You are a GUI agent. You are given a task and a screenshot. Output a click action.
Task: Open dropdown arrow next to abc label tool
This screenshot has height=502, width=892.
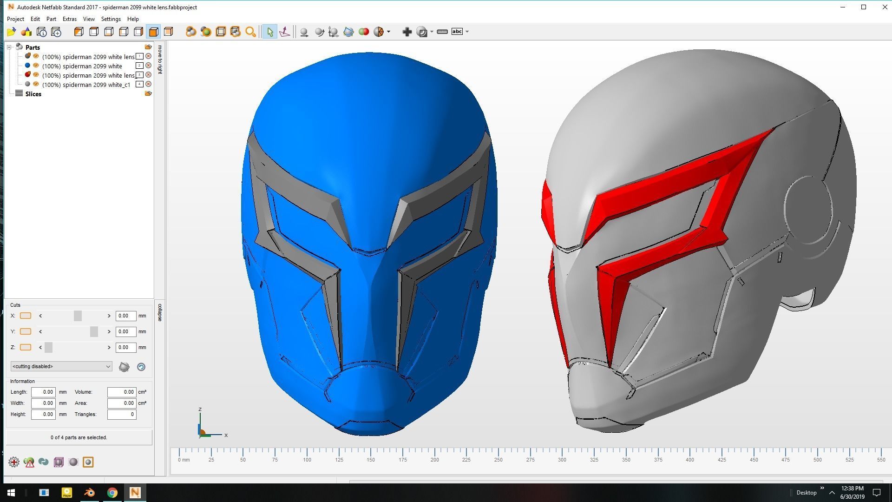pos(467,32)
